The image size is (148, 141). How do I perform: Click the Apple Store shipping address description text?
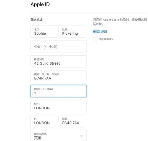pos(120,22)
